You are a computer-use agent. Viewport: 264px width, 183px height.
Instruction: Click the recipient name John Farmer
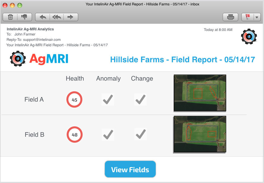(x=25, y=34)
